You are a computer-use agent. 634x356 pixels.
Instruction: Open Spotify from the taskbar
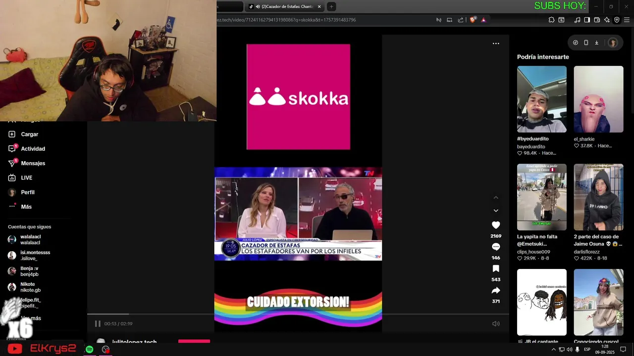(x=90, y=349)
